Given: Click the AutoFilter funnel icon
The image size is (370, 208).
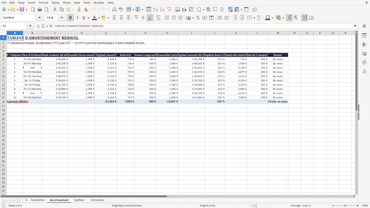Looking at the screenshot, I should pos(169,10).
